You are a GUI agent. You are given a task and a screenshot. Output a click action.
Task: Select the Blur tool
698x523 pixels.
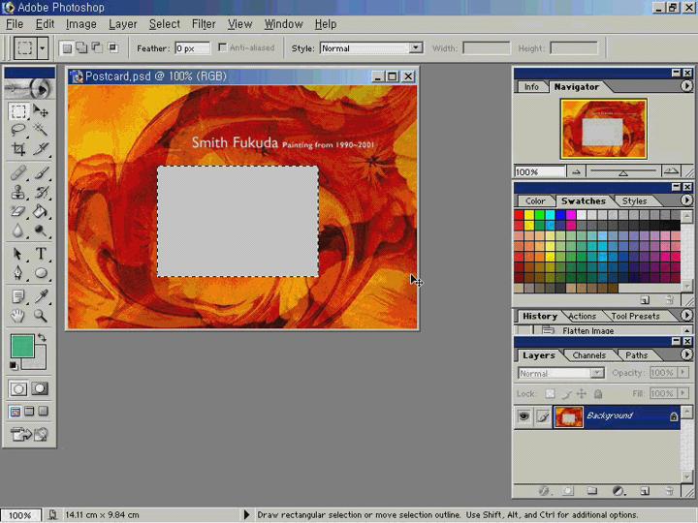pyautogui.click(x=18, y=230)
